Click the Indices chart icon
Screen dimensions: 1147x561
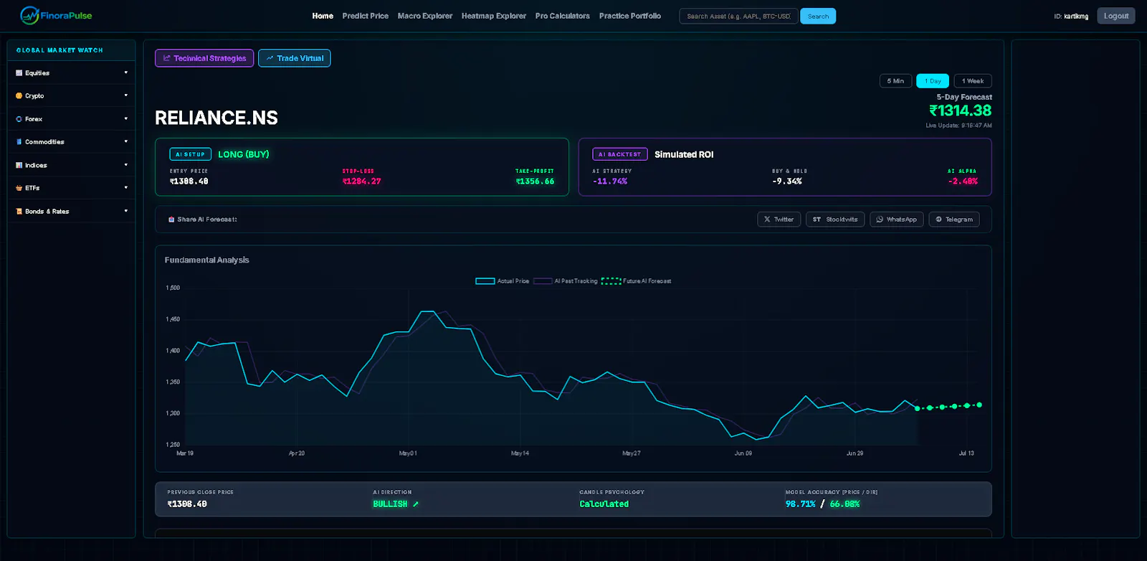(19, 165)
